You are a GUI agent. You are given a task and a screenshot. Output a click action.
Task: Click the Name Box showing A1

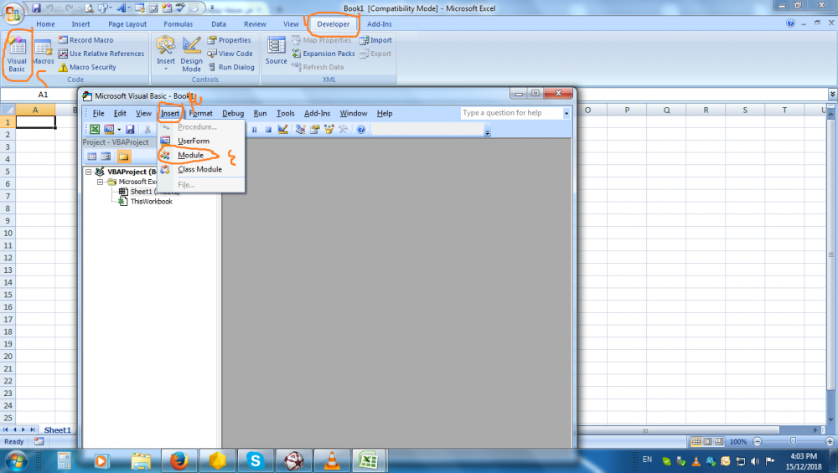[43, 95]
